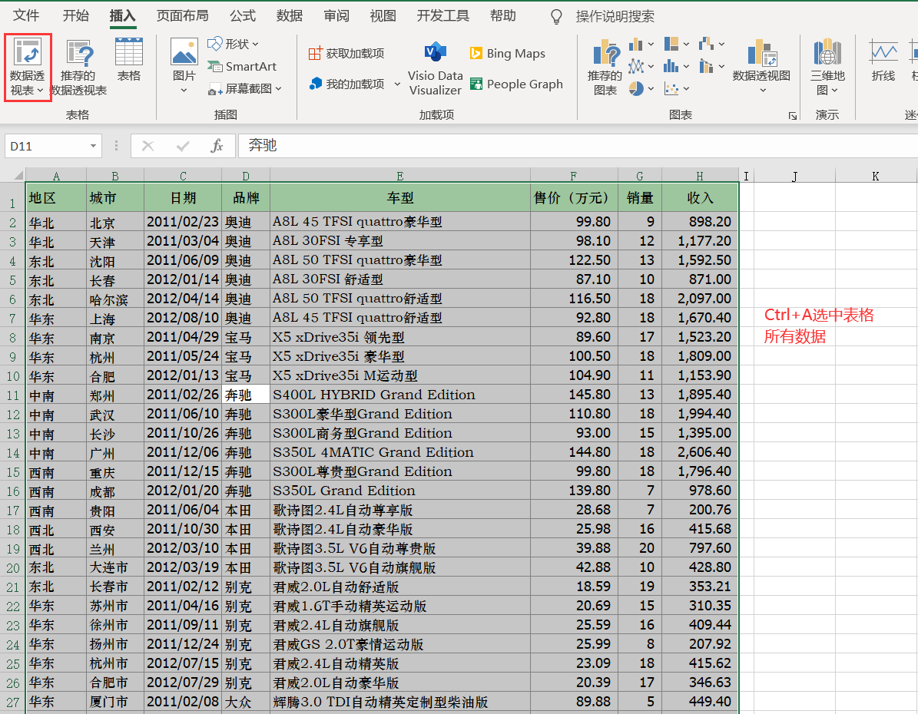This screenshot has width=918, height=714.
Task: Select column E header
Action: tap(400, 176)
